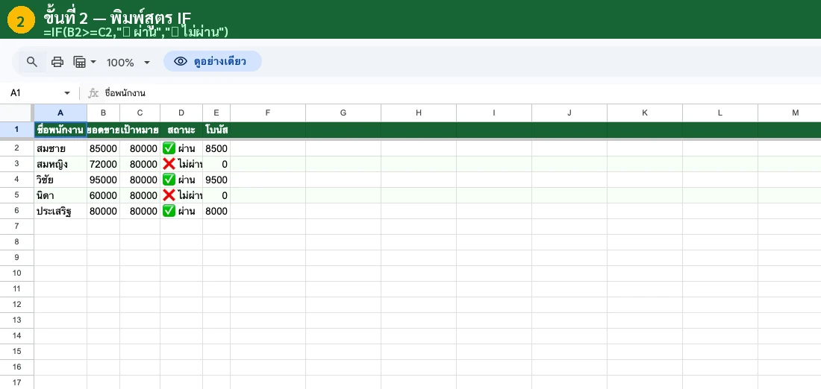Click the green checkmark status in row 2
This screenshot has height=389, width=821.
click(x=169, y=148)
